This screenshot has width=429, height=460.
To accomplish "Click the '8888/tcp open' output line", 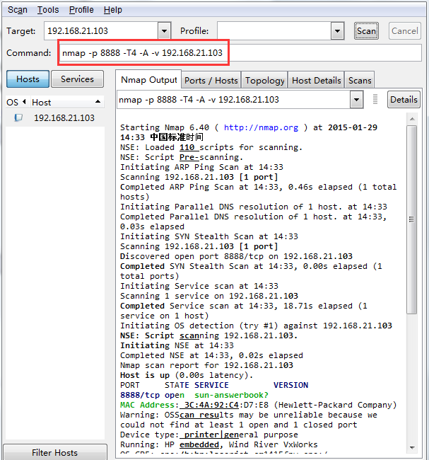I will [x=194, y=395].
